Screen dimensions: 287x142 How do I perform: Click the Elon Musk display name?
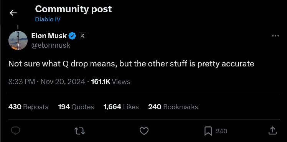[49, 36]
